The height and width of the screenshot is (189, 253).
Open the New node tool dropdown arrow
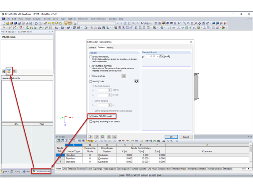tap(7, 28)
